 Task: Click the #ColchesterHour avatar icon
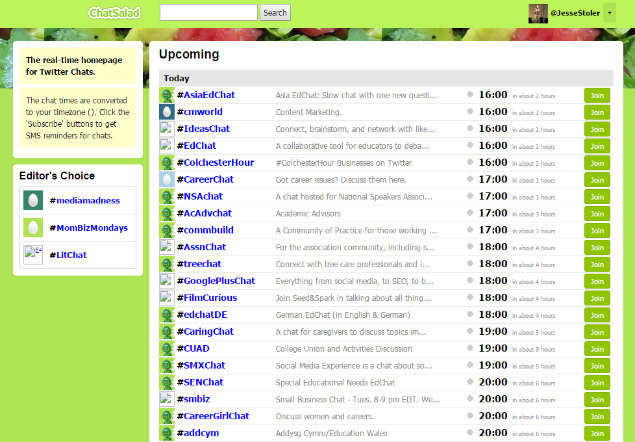(167, 163)
